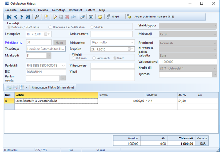Click the Valuuttakurssi field
The width and height of the screenshot is (221, 155).
188,62
